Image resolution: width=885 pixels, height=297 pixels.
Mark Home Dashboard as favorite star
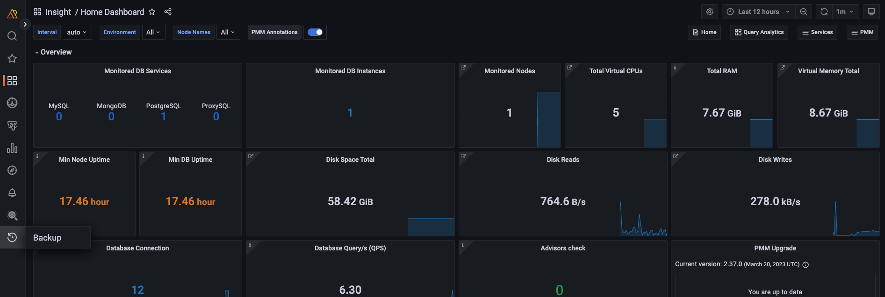point(152,12)
